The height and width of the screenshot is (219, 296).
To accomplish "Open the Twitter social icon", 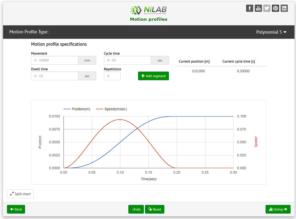I will pos(267,8).
